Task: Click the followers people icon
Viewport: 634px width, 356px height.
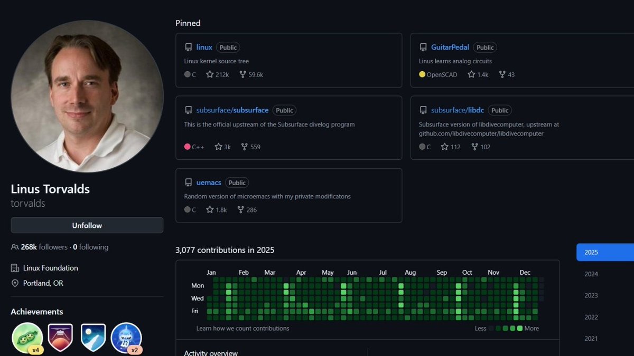Action: click(15, 247)
